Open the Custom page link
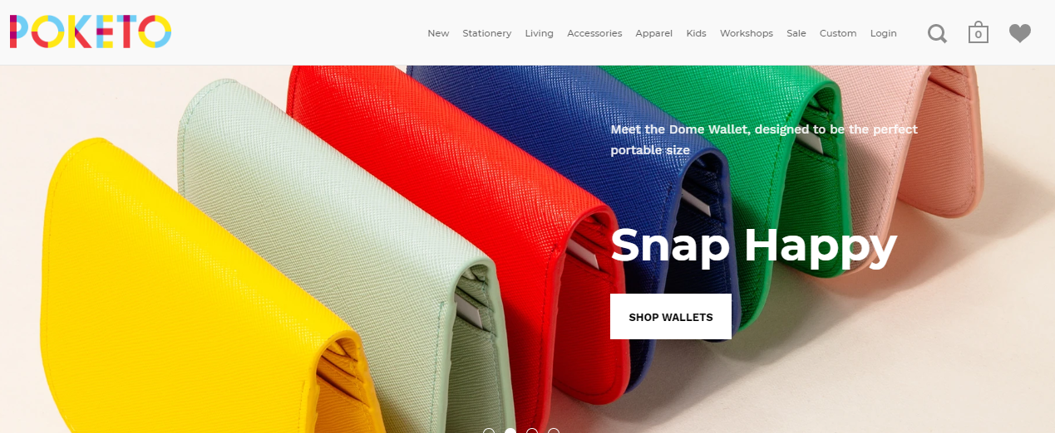This screenshot has width=1055, height=433. [838, 33]
